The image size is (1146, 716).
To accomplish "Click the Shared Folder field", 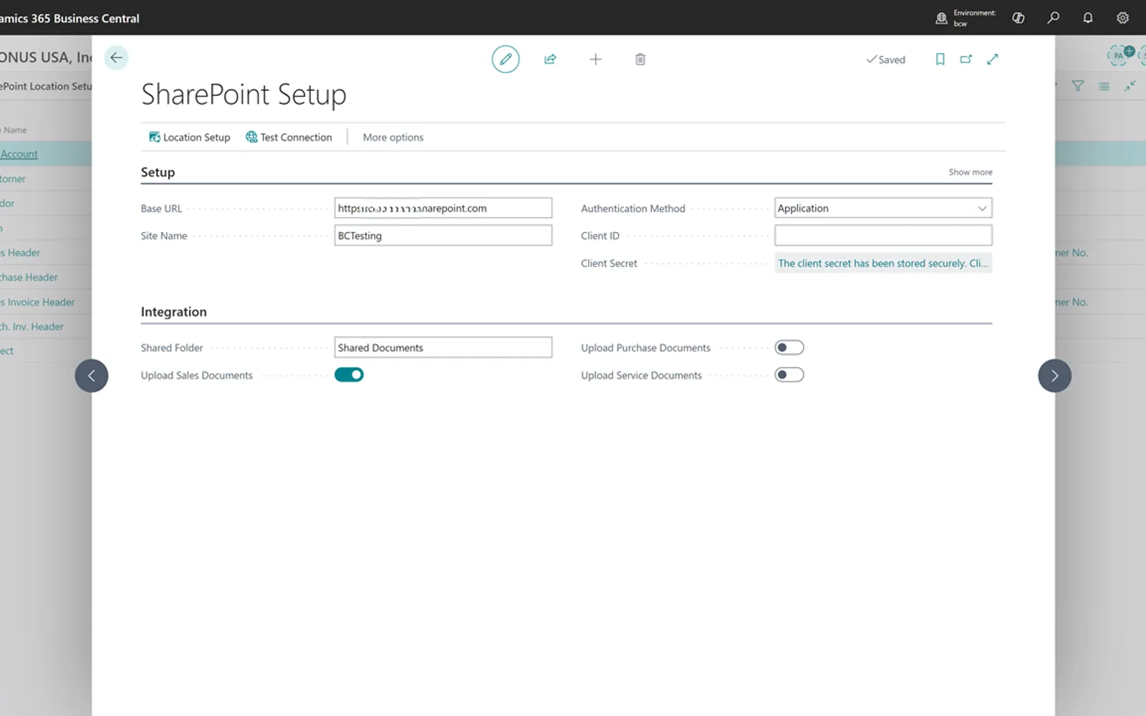I will [443, 348].
